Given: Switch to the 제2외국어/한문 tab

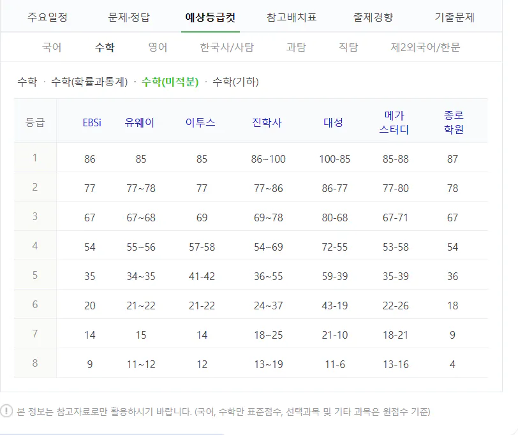Looking at the screenshot, I should (427, 47).
